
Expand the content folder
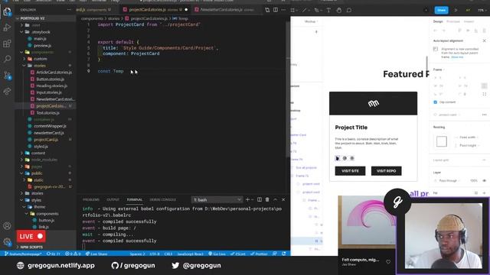point(38,153)
